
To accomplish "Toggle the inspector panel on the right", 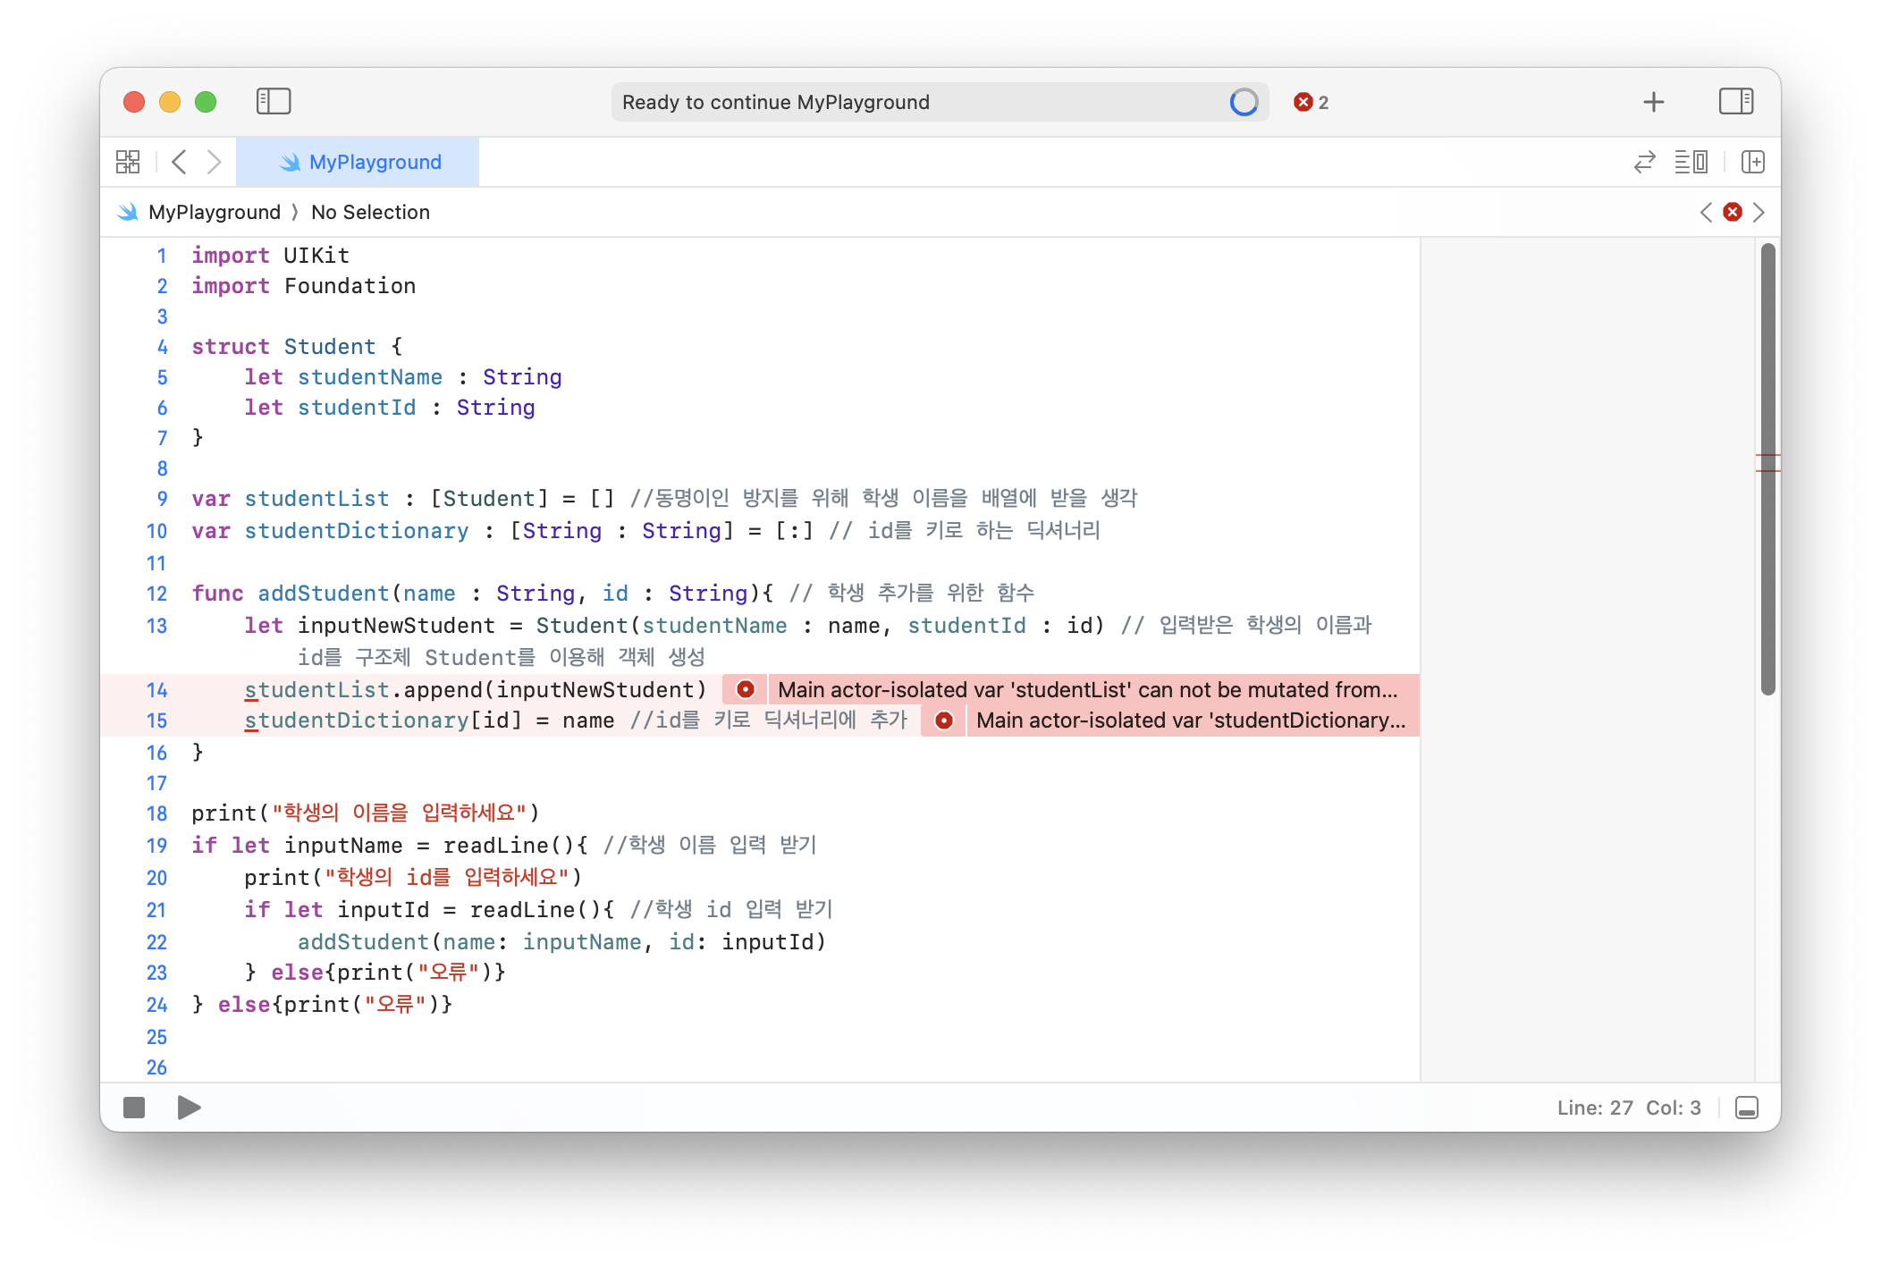I will (x=1736, y=102).
